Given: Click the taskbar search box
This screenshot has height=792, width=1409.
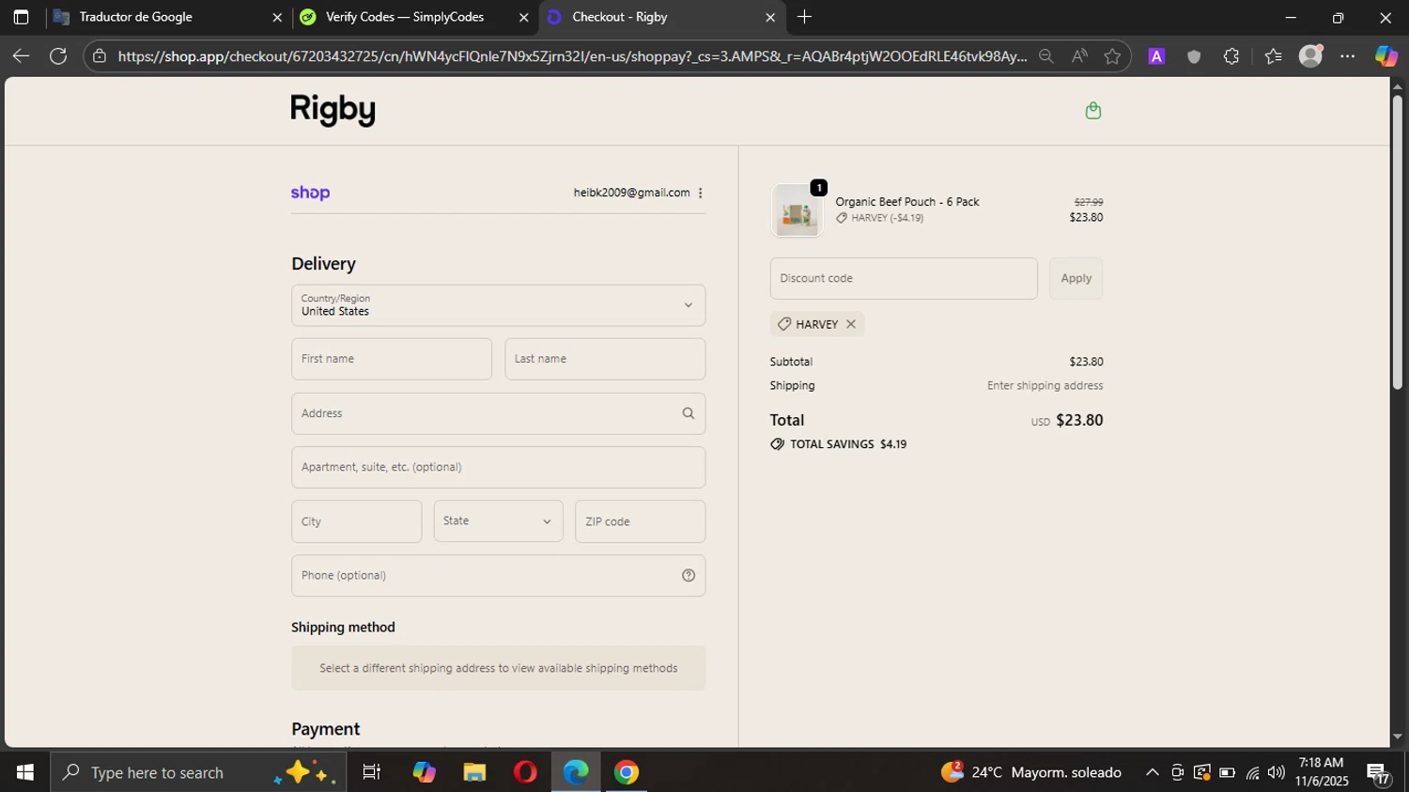Looking at the screenshot, I should [x=198, y=772].
